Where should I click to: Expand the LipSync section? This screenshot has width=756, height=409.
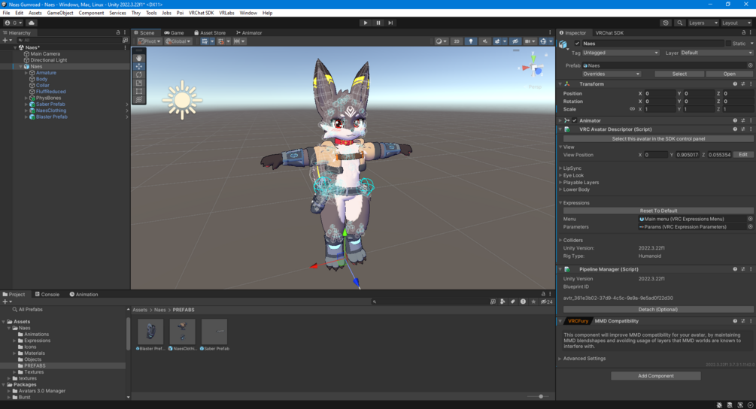[x=560, y=168]
